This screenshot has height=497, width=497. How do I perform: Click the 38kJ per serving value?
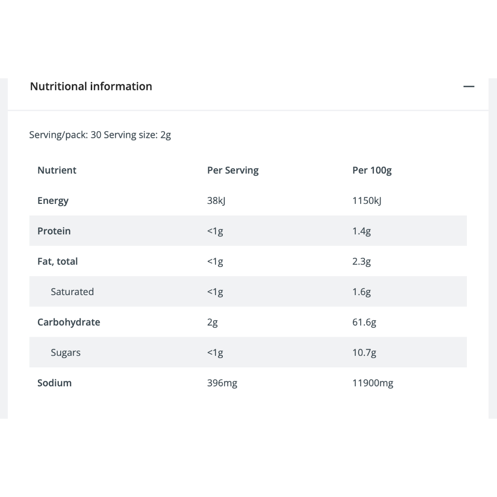click(x=216, y=201)
